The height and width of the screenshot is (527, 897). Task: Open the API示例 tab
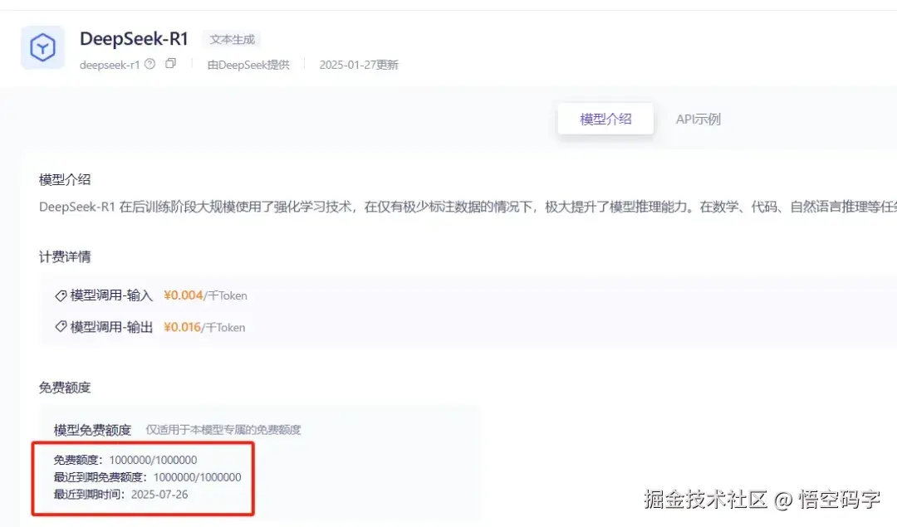698,119
